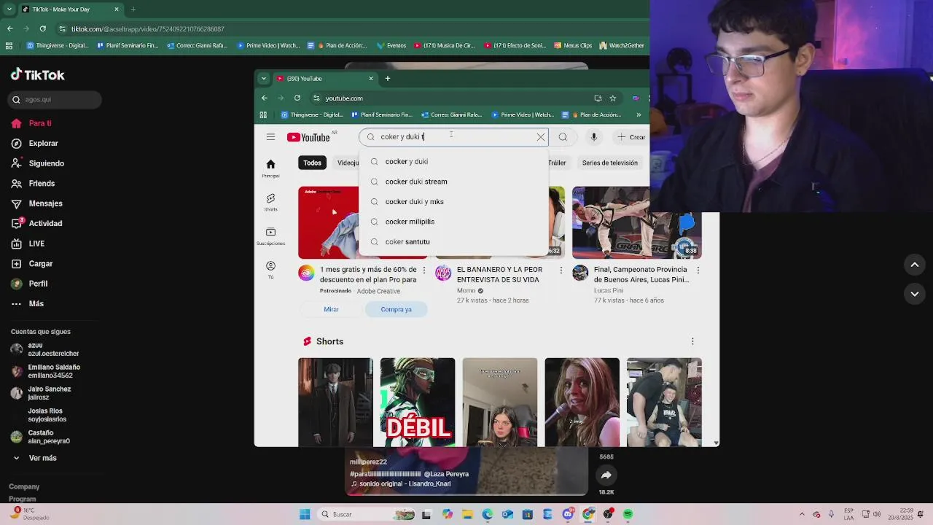Open TikTok LIVE section

(x=28, y=244)
